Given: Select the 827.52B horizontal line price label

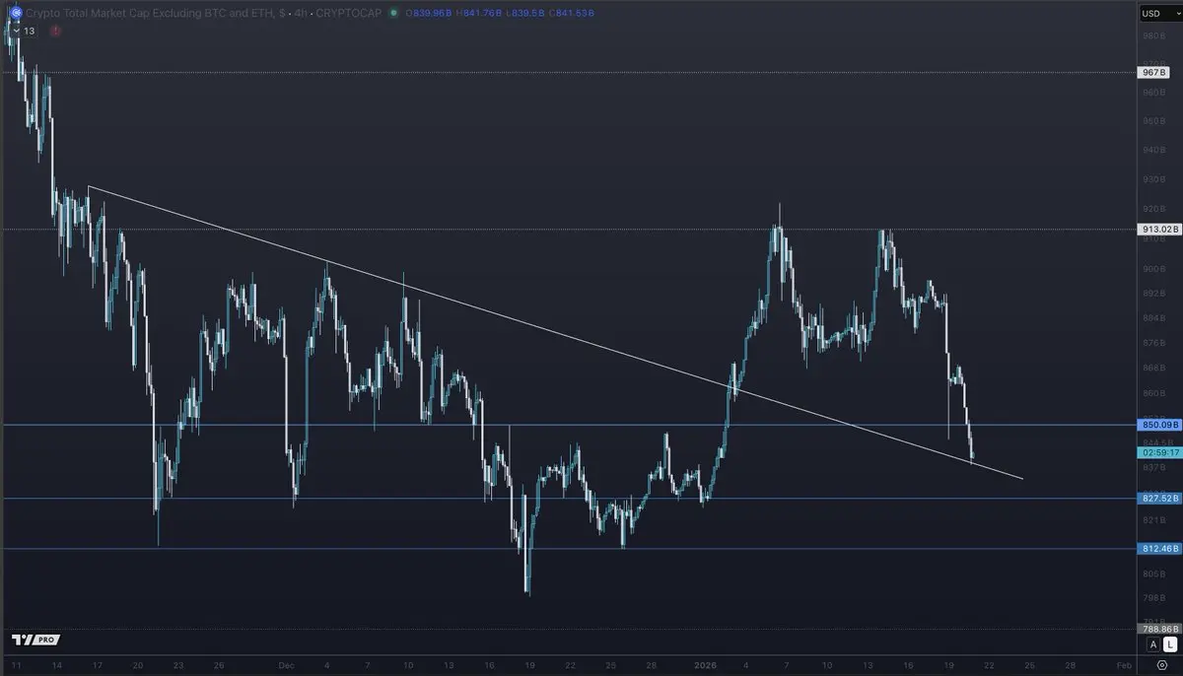Looking at the screenshot, I should pos(1159,499).
